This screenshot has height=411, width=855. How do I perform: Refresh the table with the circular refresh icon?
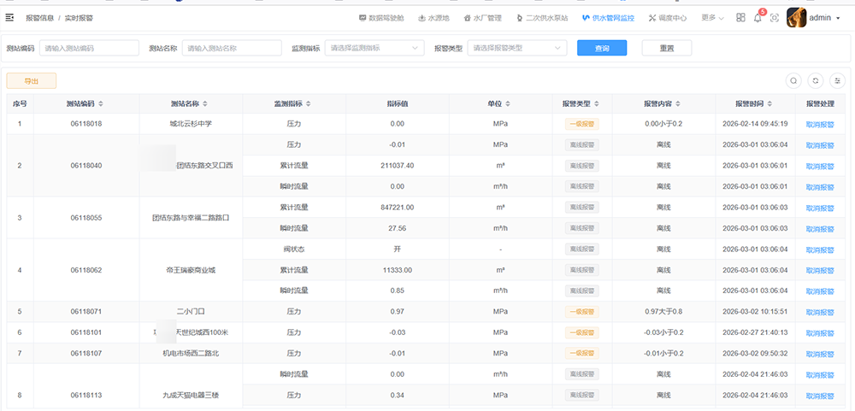tap(816, 80)
